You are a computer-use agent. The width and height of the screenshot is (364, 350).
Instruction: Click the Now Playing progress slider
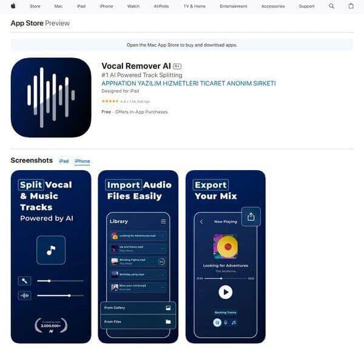226,279
